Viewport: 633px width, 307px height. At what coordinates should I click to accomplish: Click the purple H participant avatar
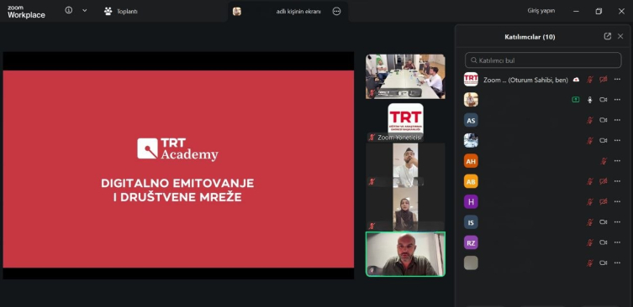click(471, 201)
